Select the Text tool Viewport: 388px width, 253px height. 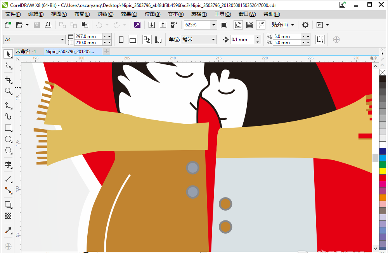coord(8,165)
